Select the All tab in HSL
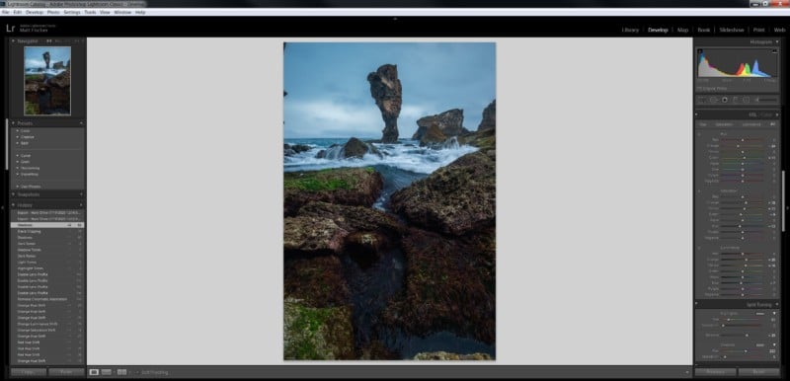 772,124
